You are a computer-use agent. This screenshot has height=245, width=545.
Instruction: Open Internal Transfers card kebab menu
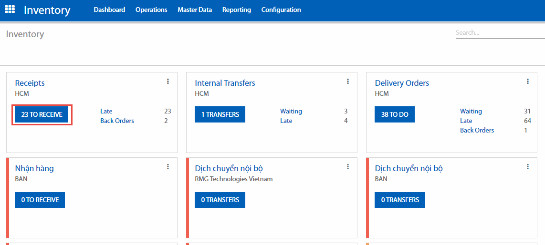[348, 82]
